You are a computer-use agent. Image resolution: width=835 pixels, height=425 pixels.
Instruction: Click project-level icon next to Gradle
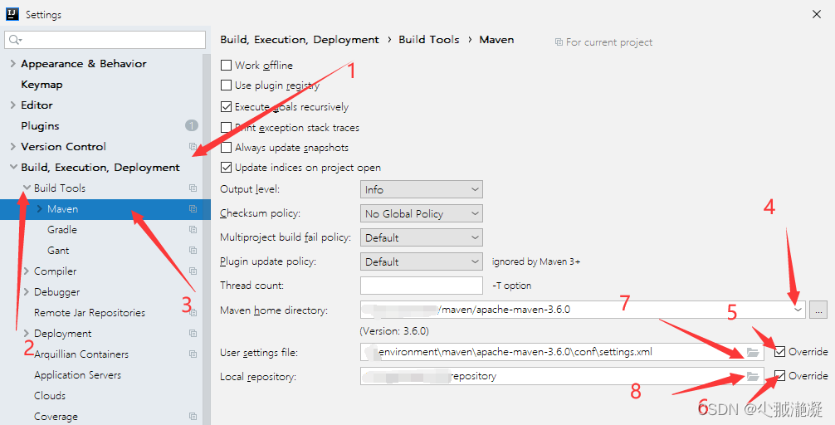pos(193,230)
